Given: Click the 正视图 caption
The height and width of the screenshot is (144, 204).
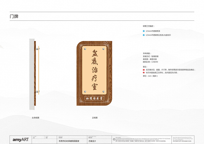Looking at the screenshot, I should pos(95,118).
